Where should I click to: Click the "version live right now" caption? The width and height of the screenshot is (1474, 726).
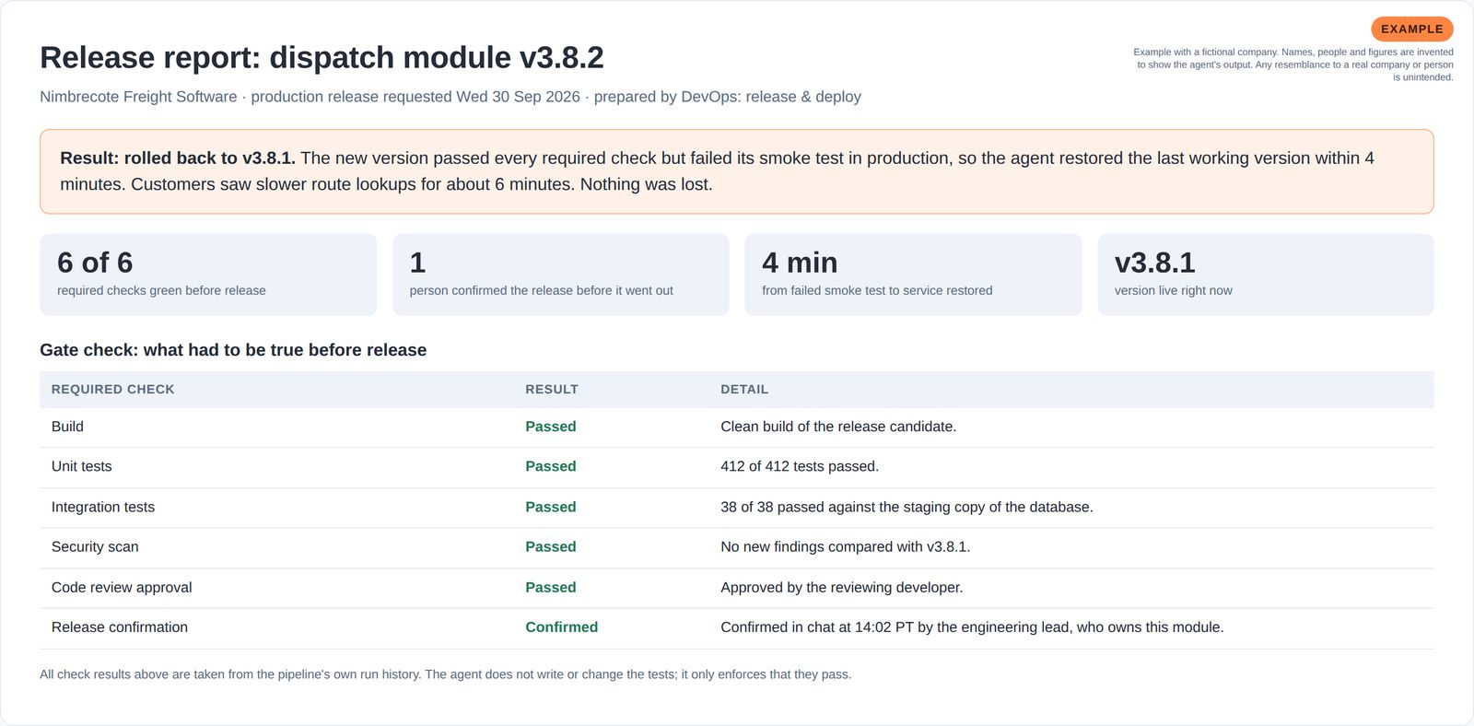coord(1173,290)
